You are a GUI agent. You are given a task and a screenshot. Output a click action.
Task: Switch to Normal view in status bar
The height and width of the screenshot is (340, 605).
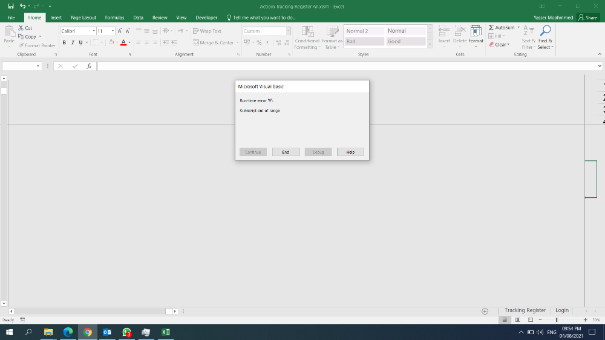point(505,320)
